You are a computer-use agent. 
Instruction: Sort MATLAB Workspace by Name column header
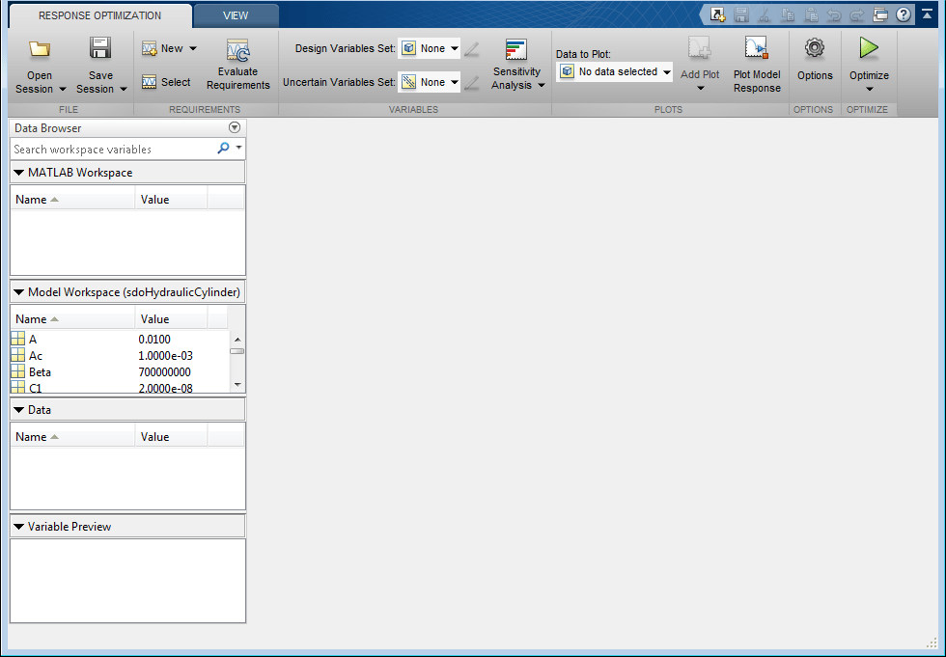(73, 200)
